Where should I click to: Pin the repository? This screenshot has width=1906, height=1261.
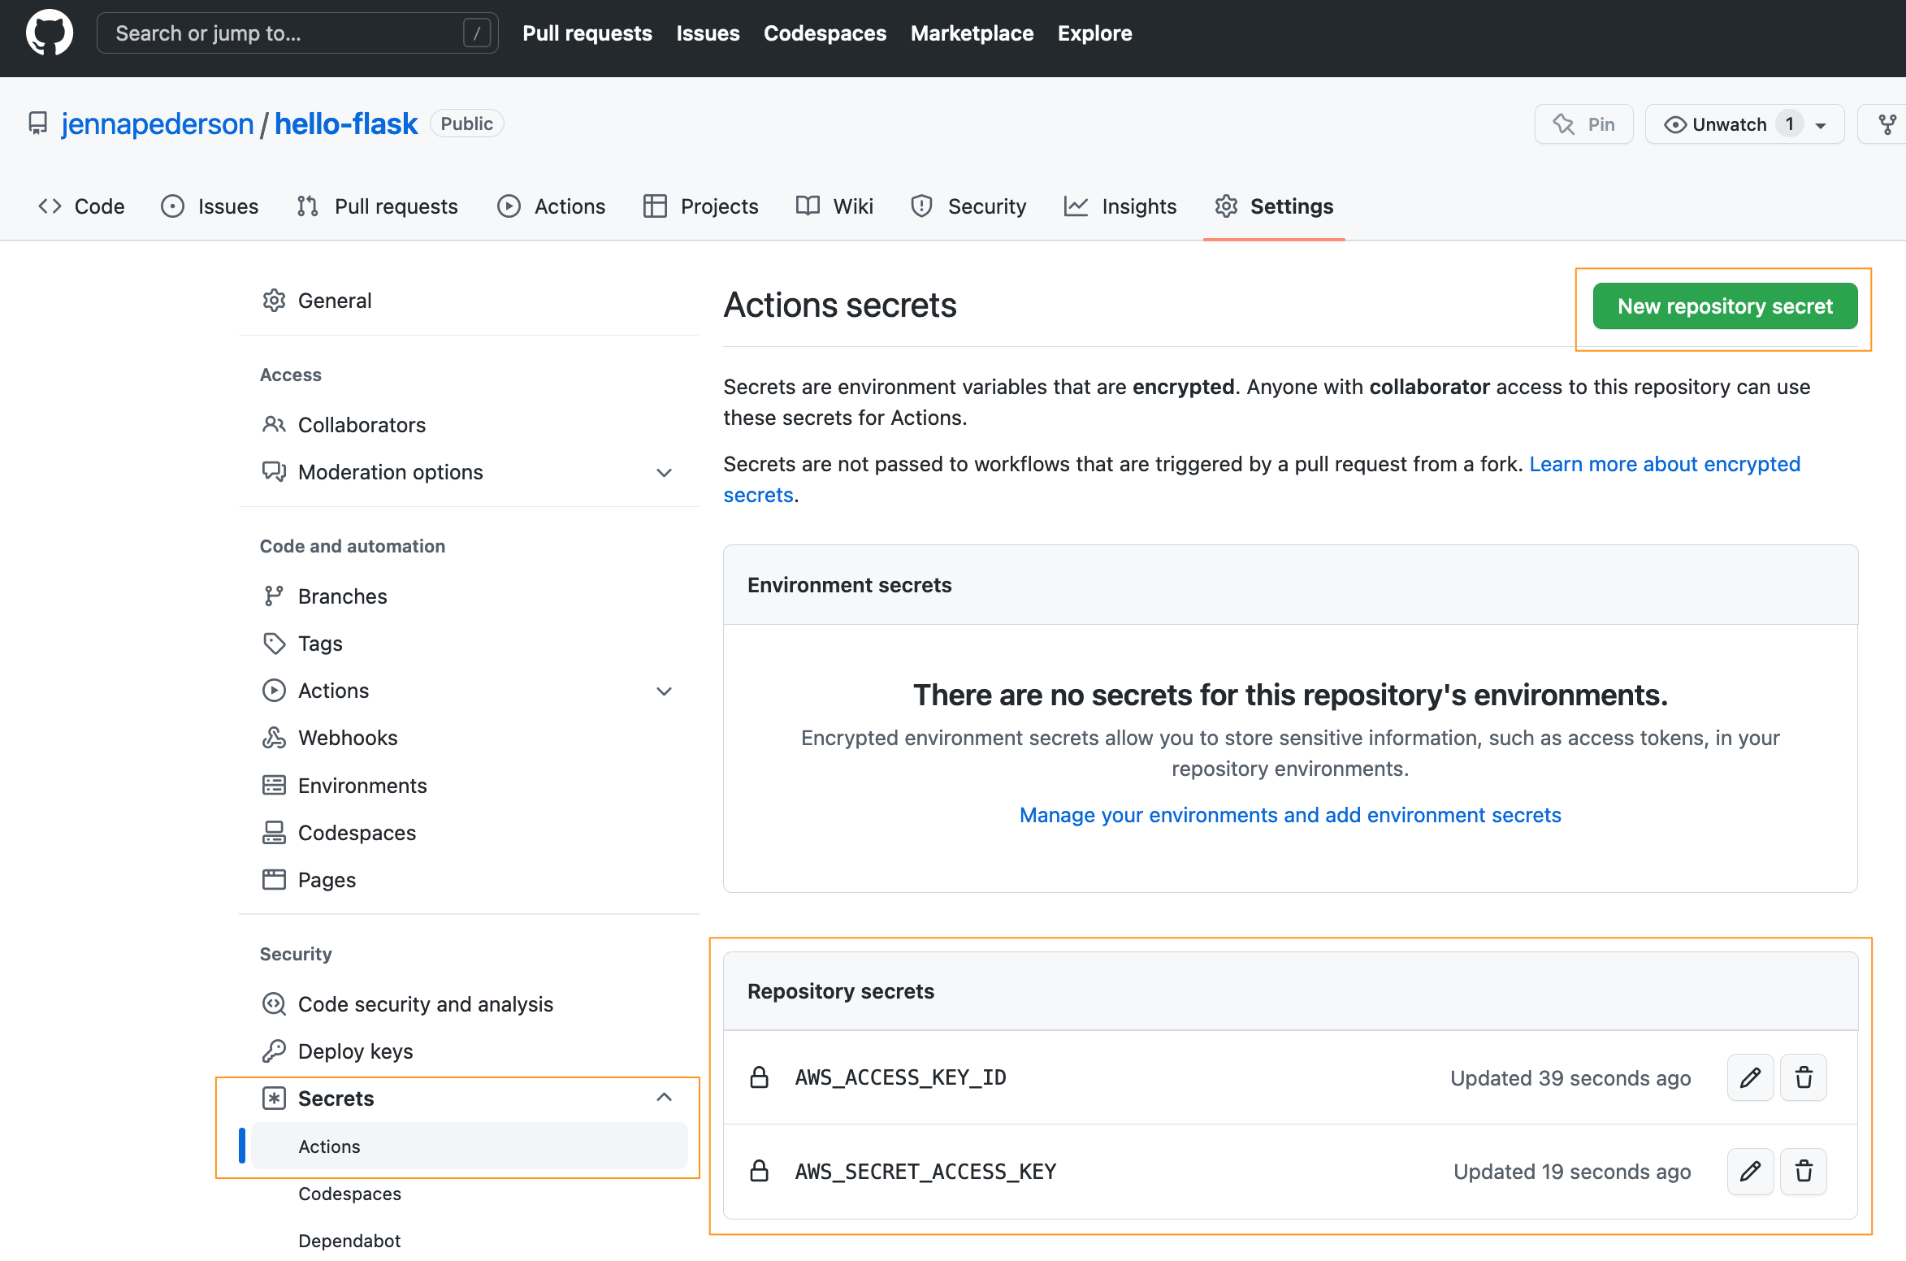coord(1583,124)
